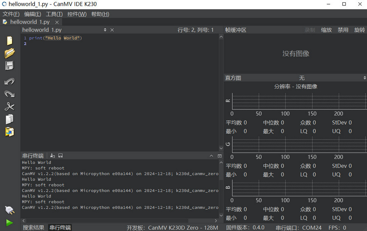Open the 编辑(E) menu
Viewport: 367px width, 231px height.
click(x=33, y=14)
